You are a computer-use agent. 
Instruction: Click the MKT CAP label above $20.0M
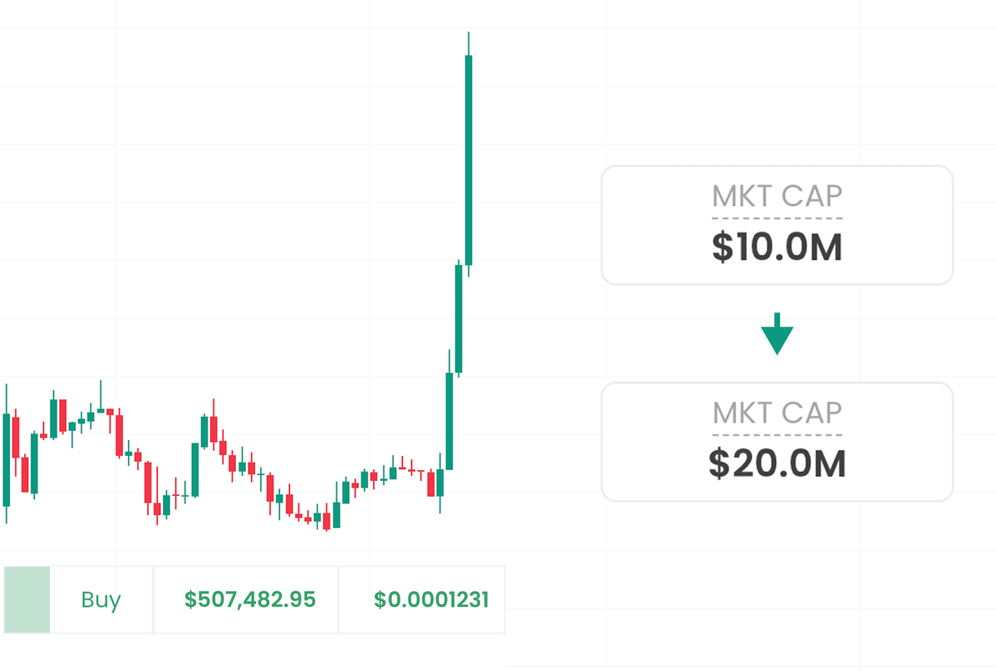(x=777, y=413)
